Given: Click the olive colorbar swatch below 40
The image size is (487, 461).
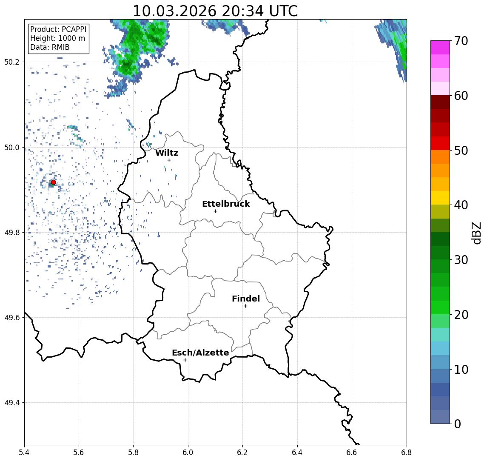Looking at the screenshot, I should [x=440, y=211].
